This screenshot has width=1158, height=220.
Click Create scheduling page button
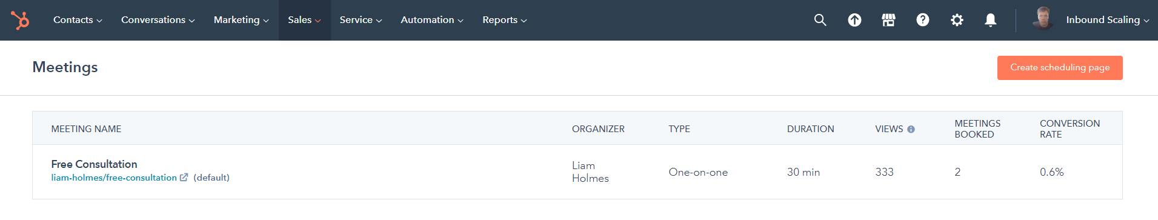1060,68
